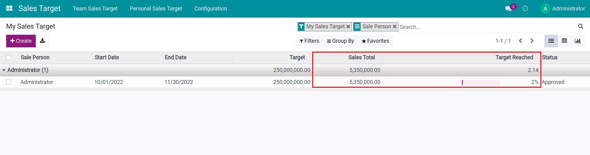Open the Administrator user menu
The height and width of the screenshot is (155, 590).
[563, 9]
